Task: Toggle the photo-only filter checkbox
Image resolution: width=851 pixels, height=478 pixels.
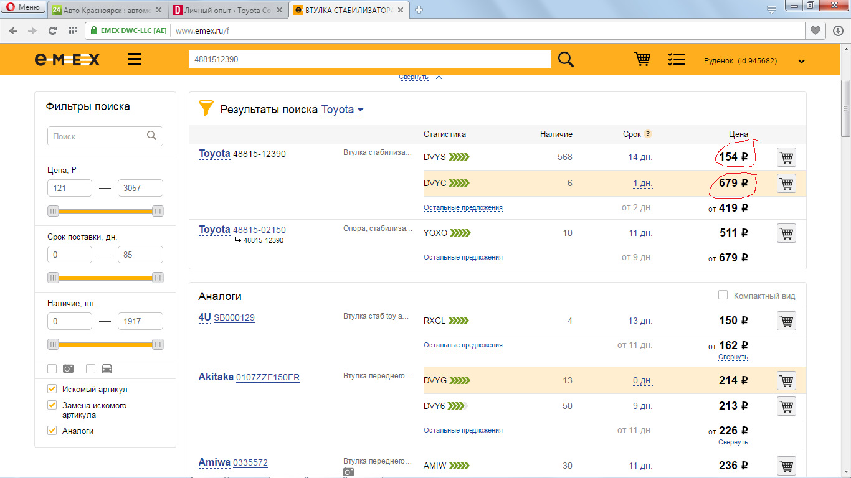Action: (x=52, y=368)
